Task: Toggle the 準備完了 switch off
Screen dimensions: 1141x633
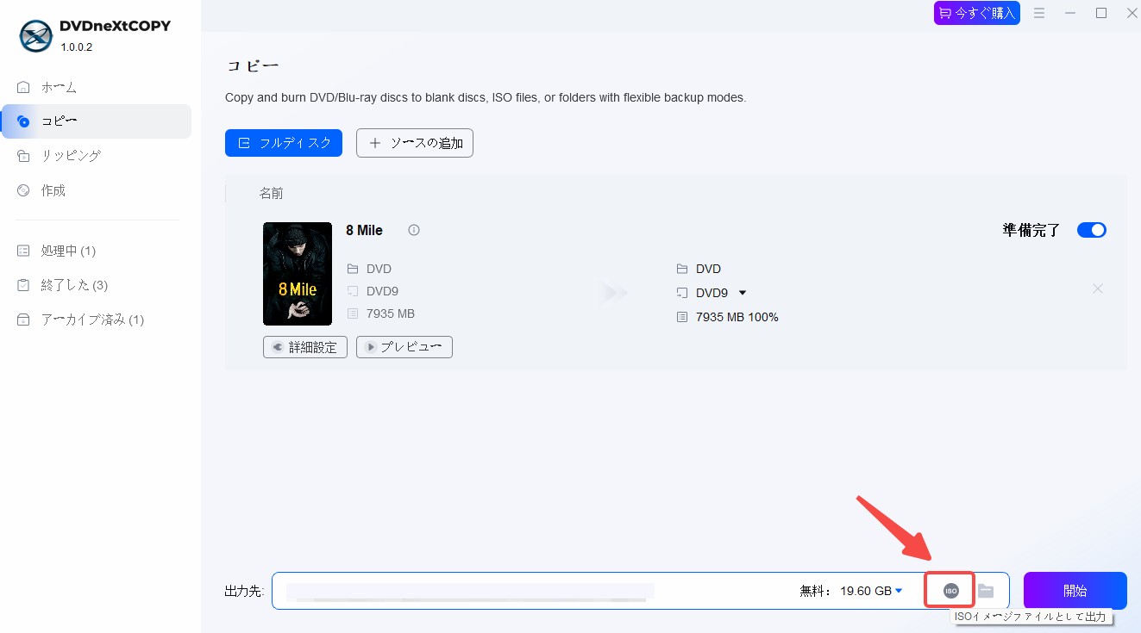Action: [1092, 230]
